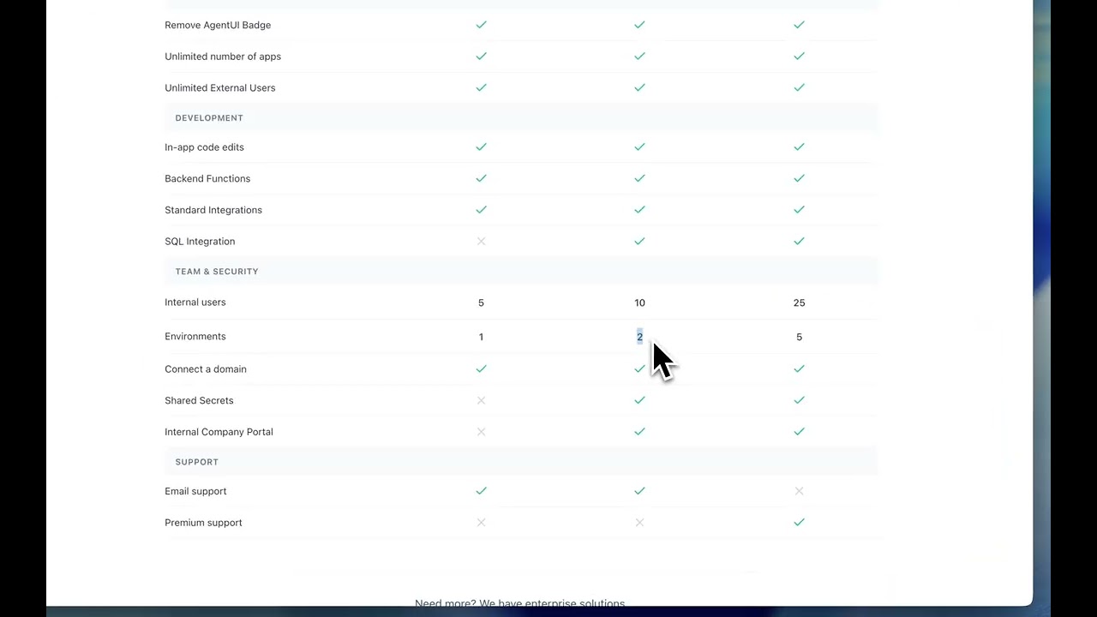
Task: Click first-plan checkmark for Backend Functions
Action: [481, 178]
